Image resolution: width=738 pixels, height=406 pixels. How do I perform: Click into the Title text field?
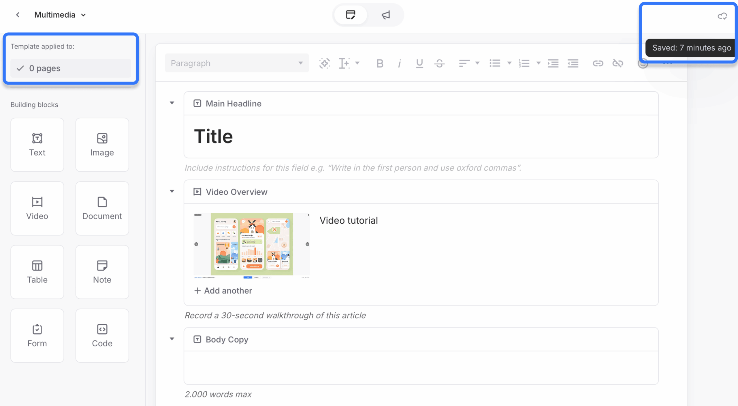tap(421, 136)
